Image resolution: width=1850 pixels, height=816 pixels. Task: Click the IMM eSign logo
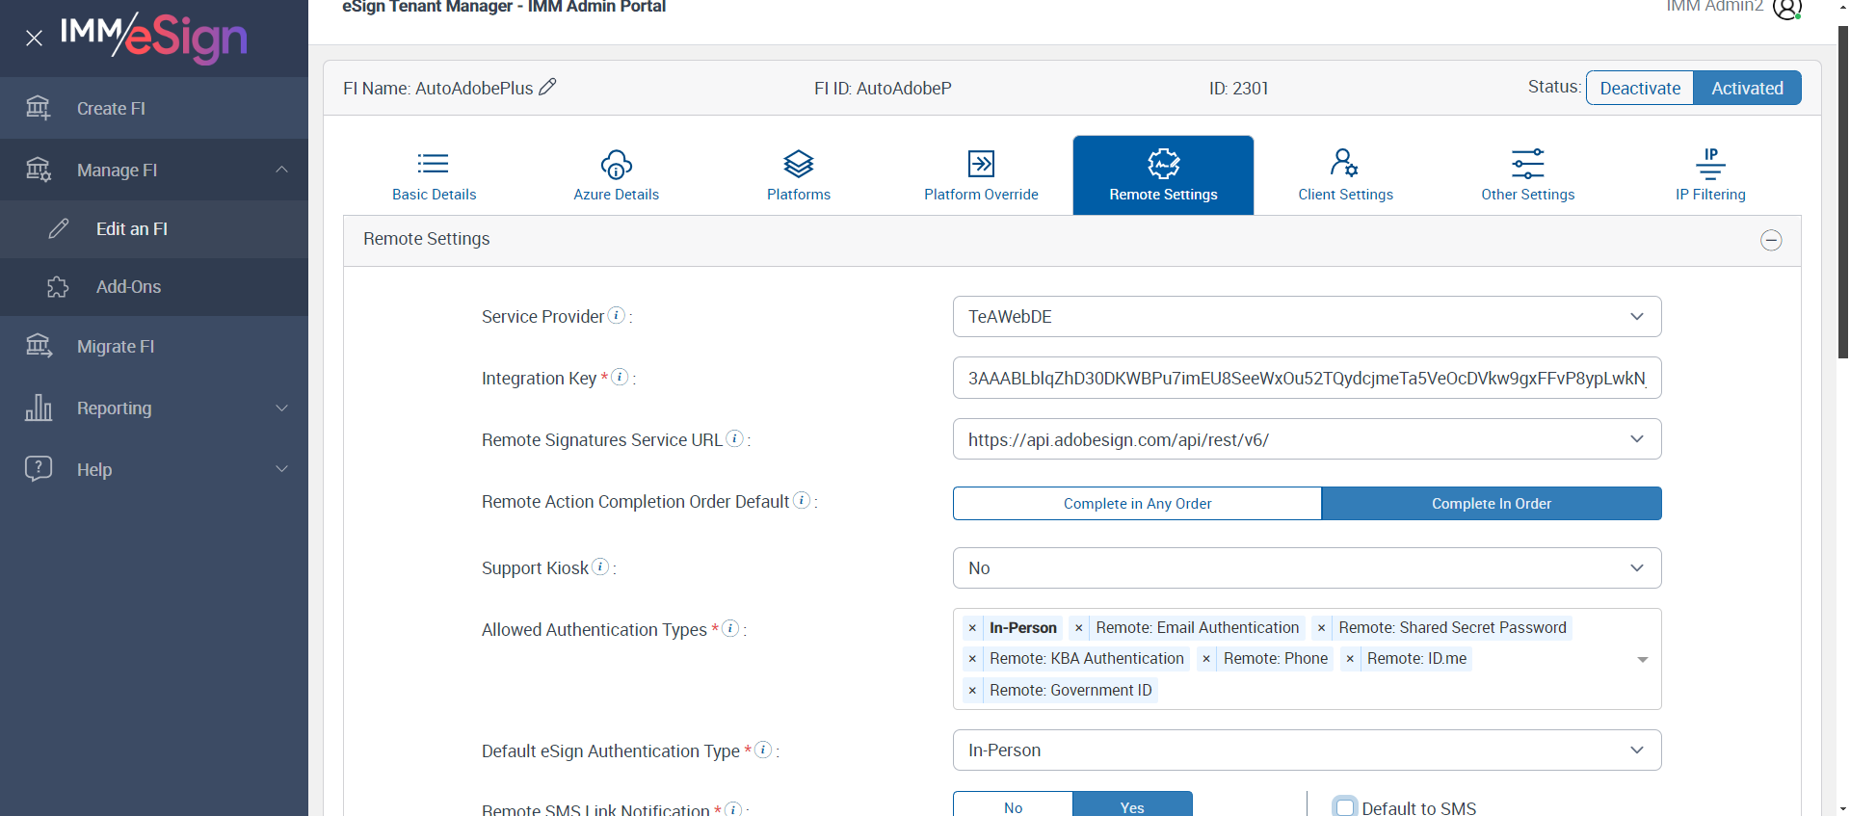point(154,38)
